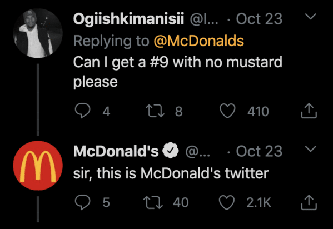
Task: Share McDonald's tweet using share icon
Action: [309, 202]
